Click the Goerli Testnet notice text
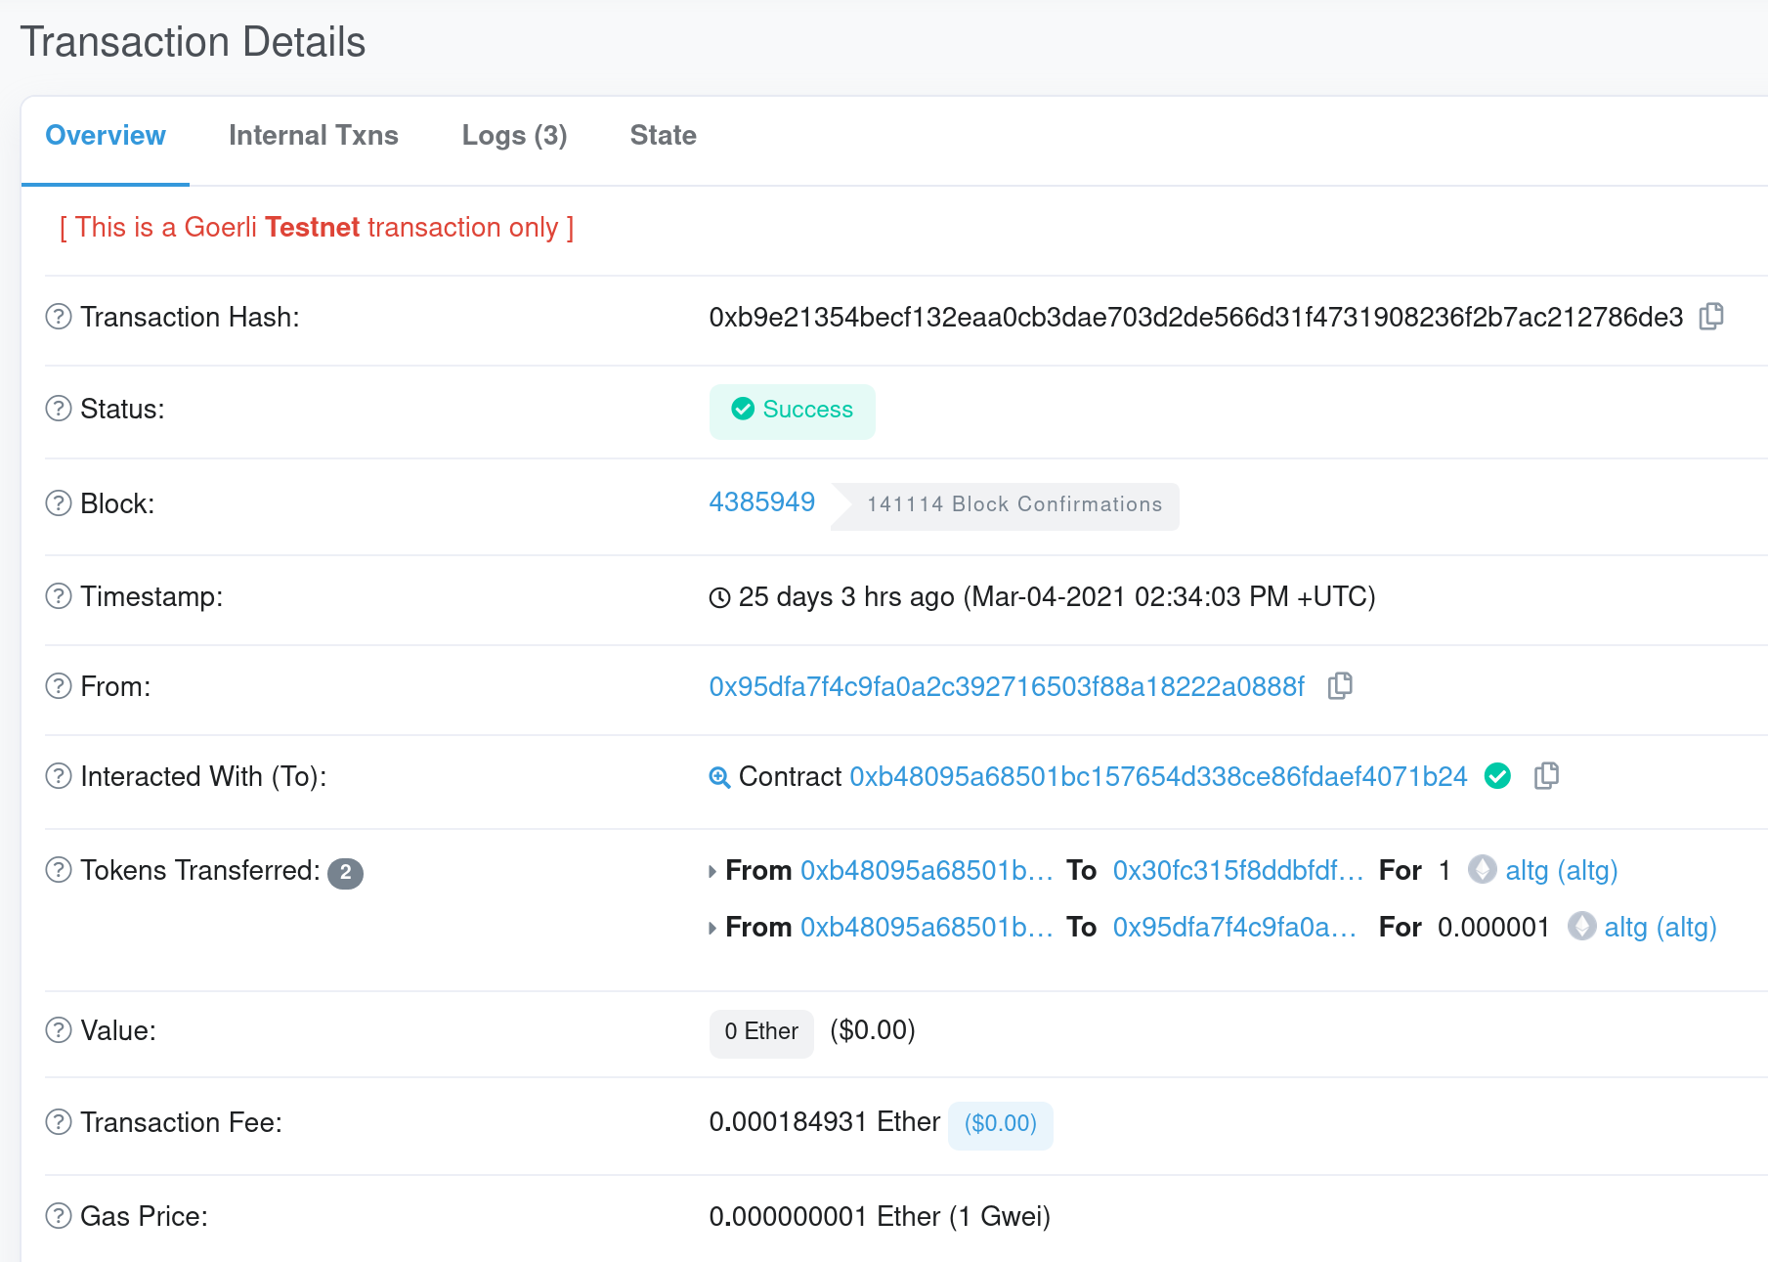Image resolution: width=1768 pixels, height=1262 pixels. click(317, 227)
